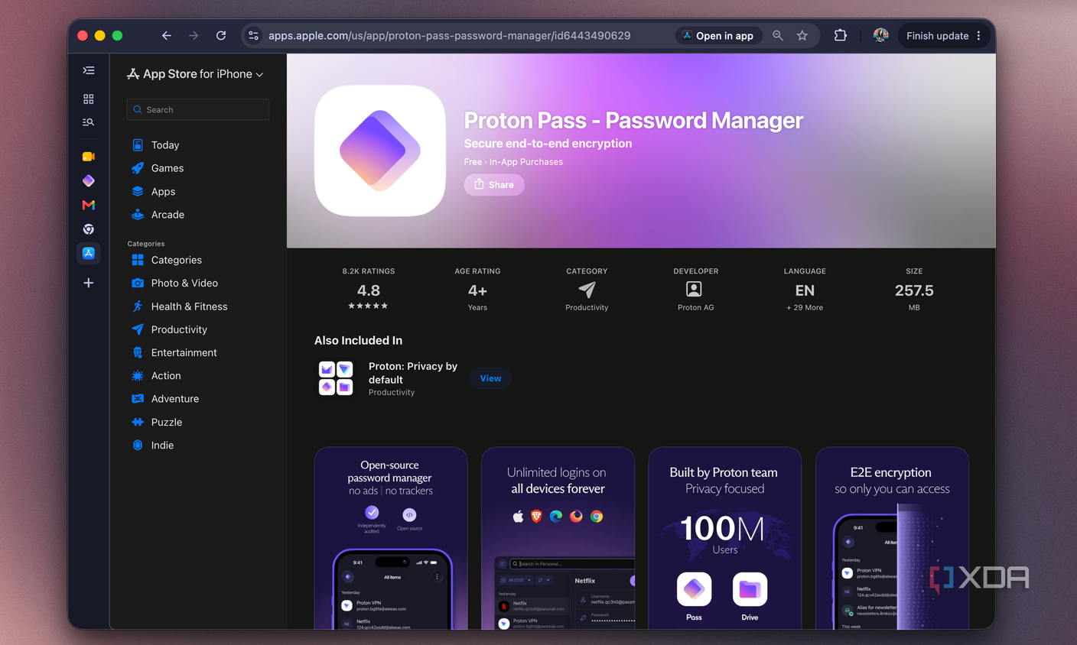This screenshot has width=1077, height=645.
Task: Expand the App Store for iPhone dropdown
Action: coord(196,74)
